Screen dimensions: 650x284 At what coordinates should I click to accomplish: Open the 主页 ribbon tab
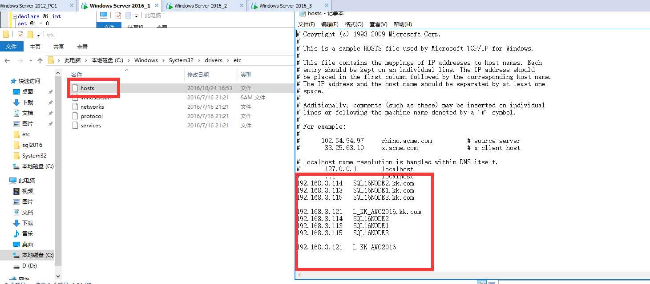(35, 47)
